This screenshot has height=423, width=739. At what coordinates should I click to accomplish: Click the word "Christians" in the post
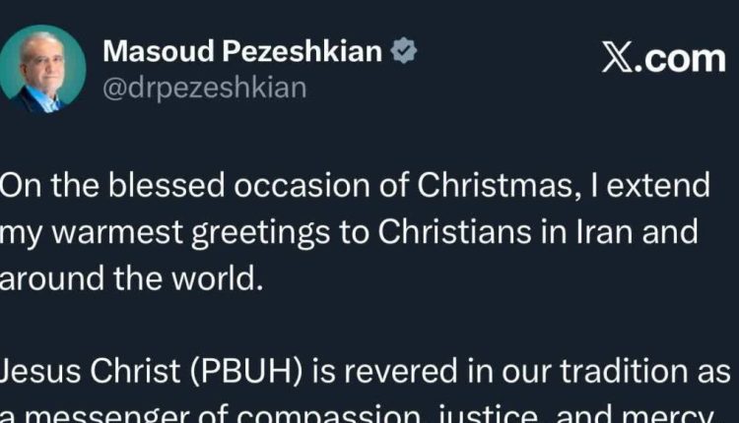(x=443, y=233)
